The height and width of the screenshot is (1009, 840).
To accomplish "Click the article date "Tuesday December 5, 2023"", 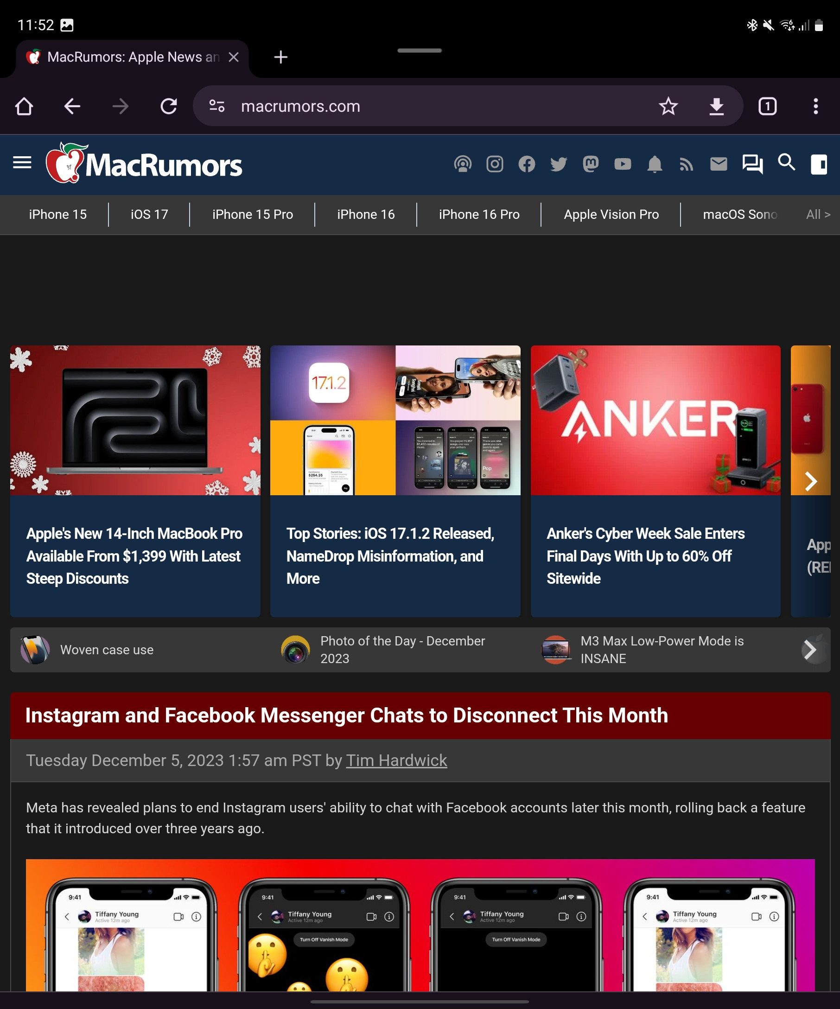I will 124,760.
